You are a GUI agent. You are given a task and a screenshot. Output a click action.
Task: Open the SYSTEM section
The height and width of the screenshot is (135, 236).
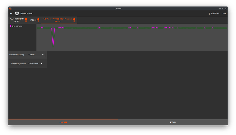[173, 122]
